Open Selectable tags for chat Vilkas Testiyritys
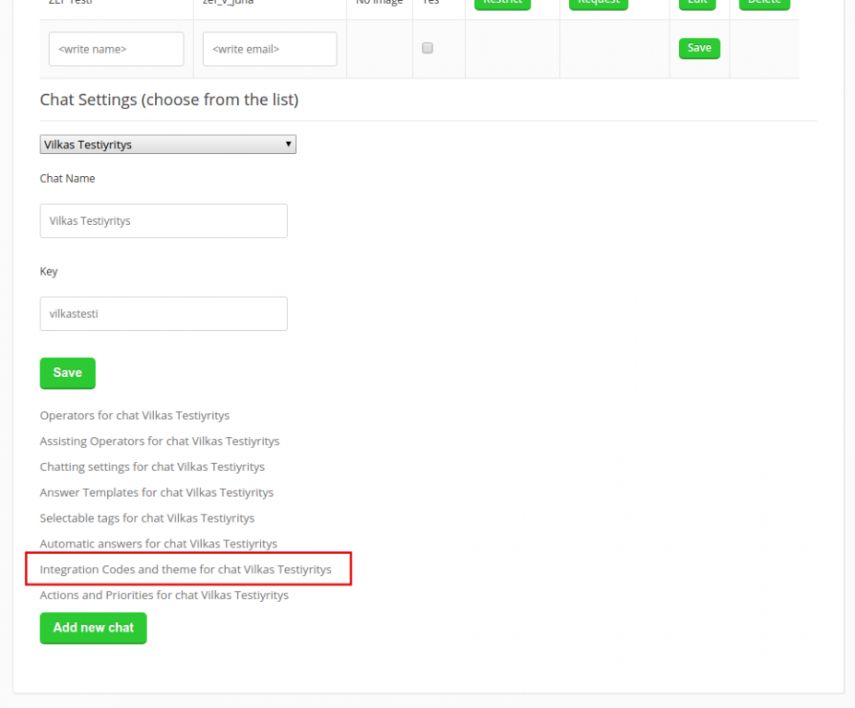 tap(148, 518)
